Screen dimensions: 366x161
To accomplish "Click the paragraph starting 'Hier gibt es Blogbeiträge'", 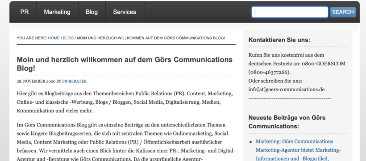I will pos(125,102).
